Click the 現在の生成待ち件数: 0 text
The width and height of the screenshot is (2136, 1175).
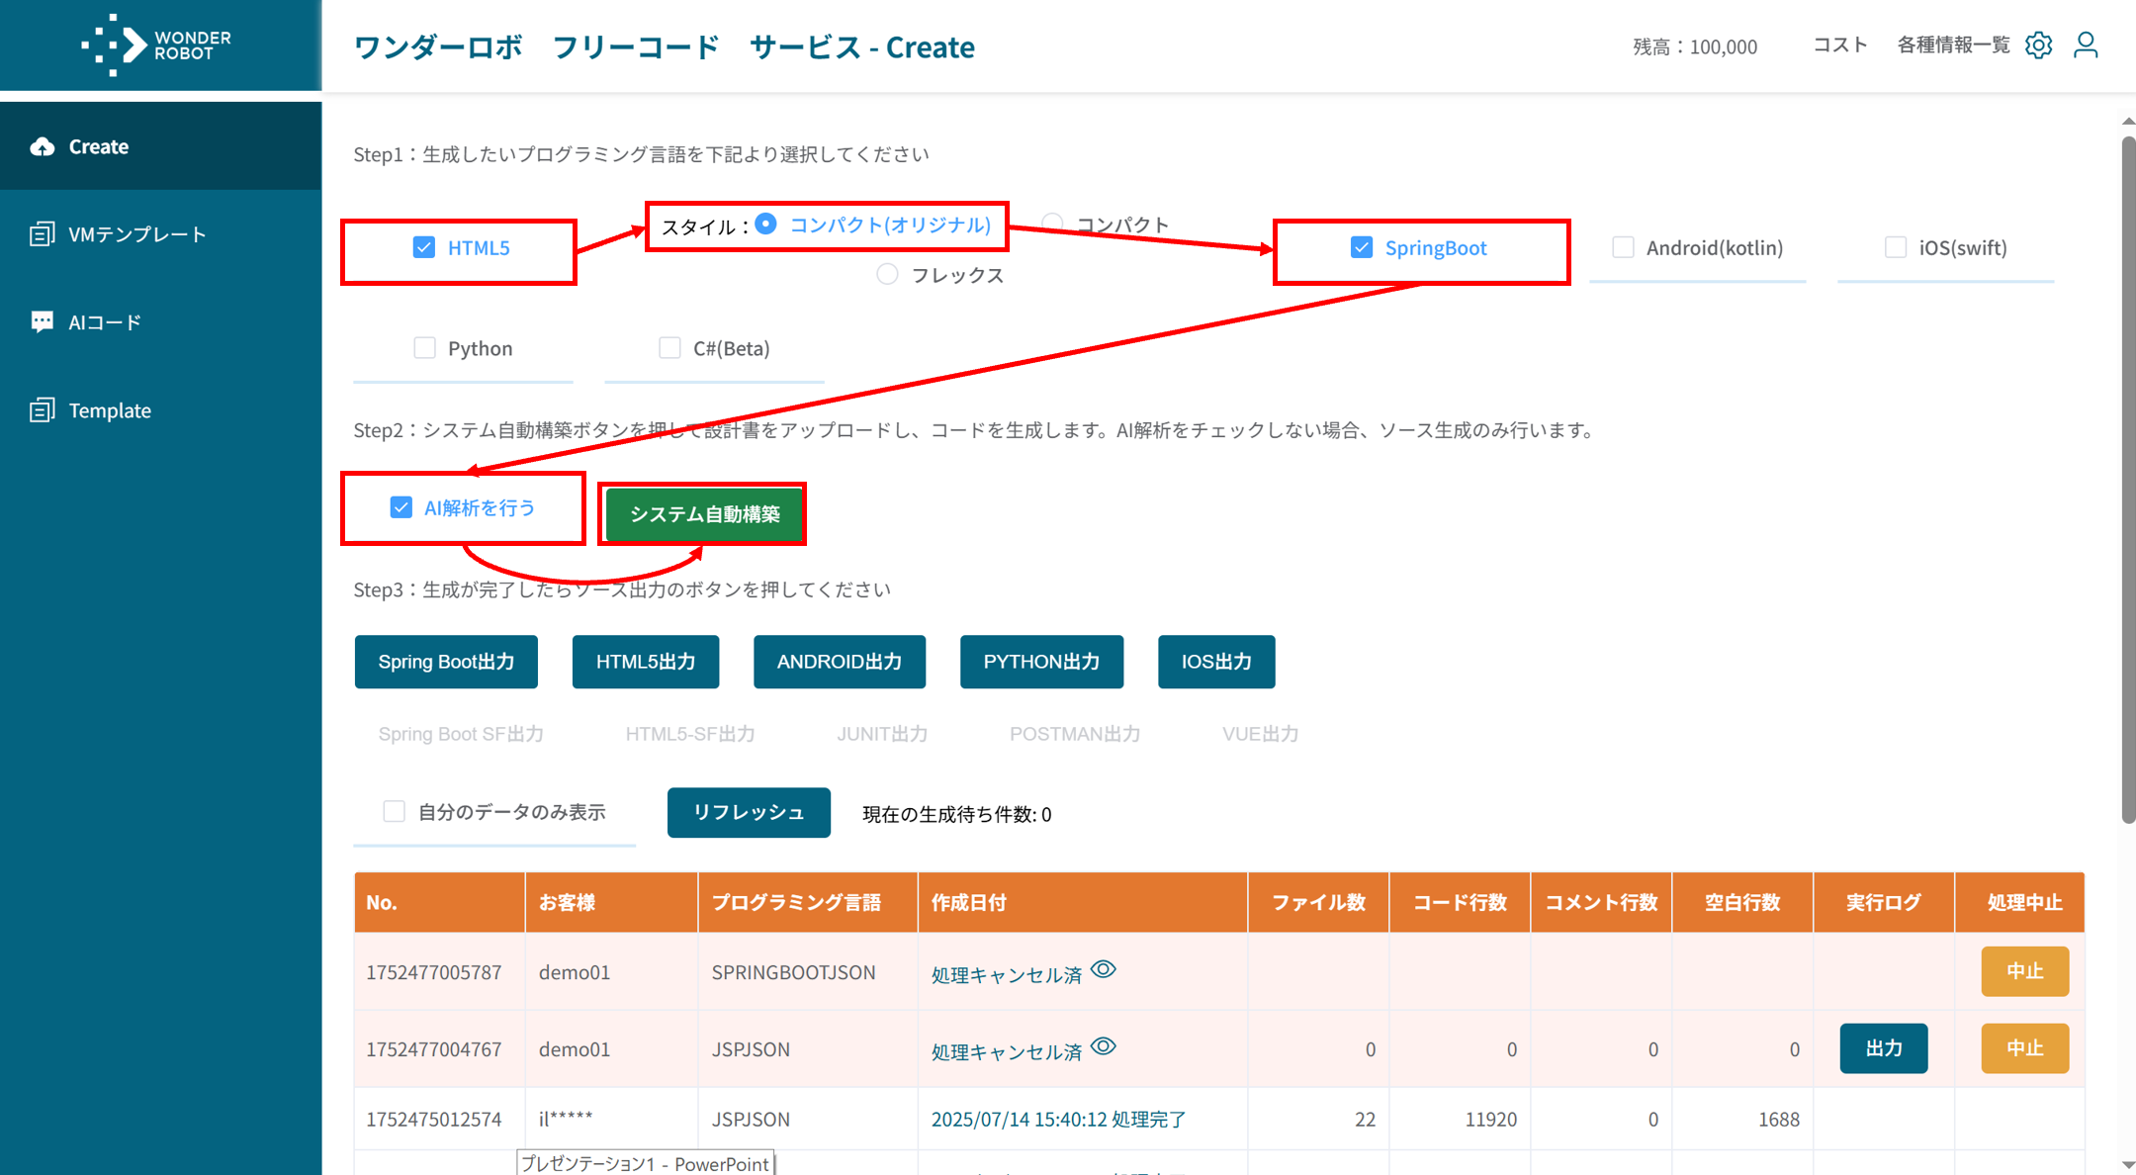[957, 814]
